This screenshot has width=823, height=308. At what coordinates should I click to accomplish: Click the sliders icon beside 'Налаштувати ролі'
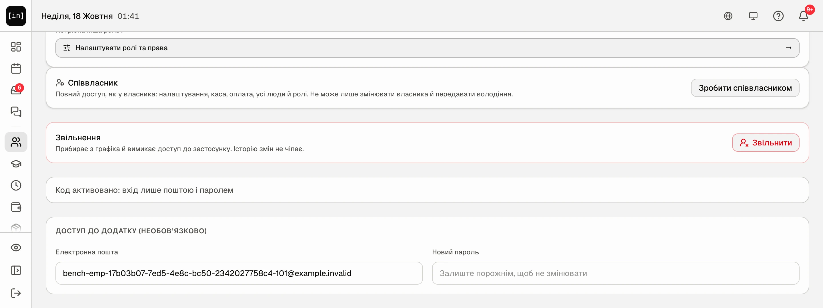tap(67, 48)
